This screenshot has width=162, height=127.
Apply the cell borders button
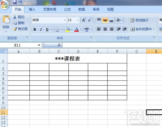(57, 30)
